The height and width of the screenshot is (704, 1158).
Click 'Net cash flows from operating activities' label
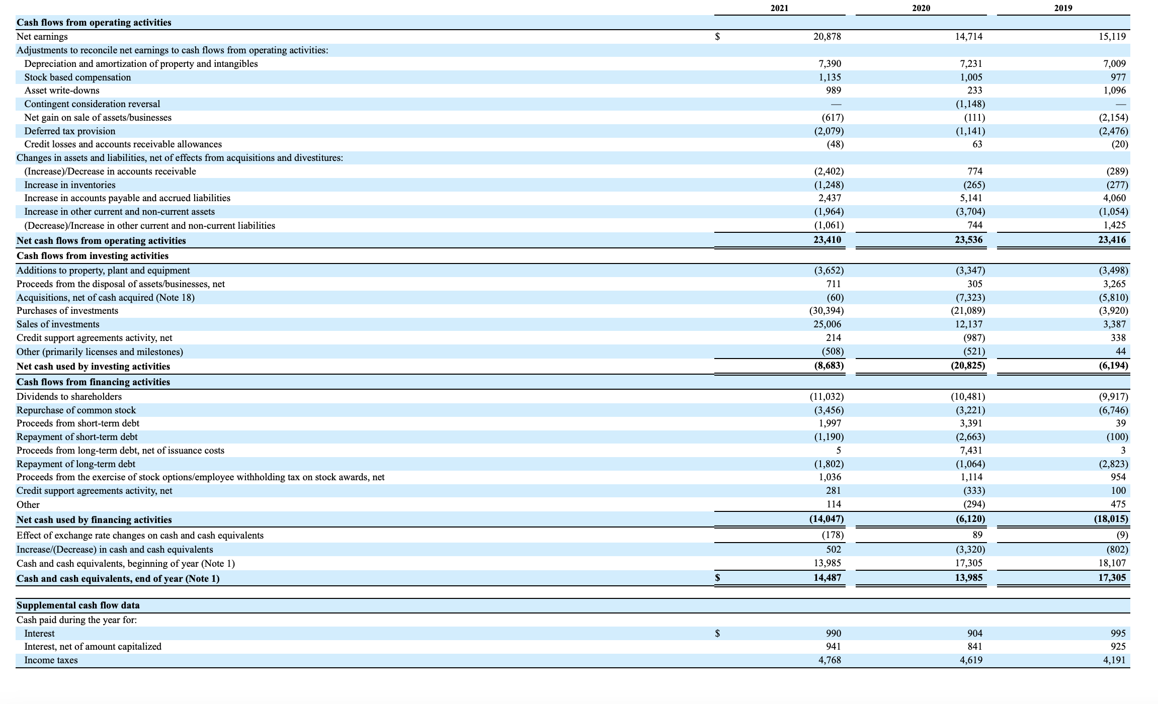[x=101, y=241]
